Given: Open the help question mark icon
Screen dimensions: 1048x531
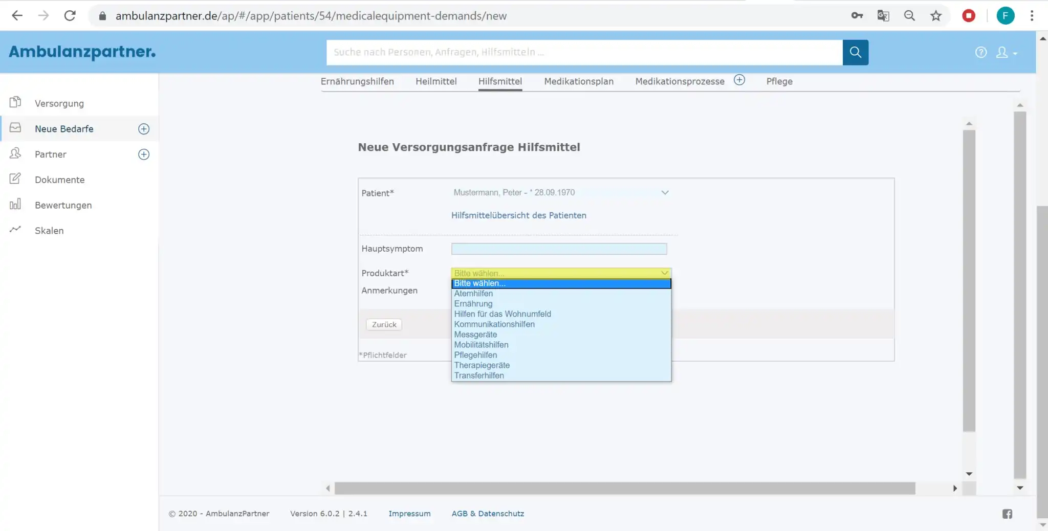Looking at the screenshot, I should click(x=981, y=52).
